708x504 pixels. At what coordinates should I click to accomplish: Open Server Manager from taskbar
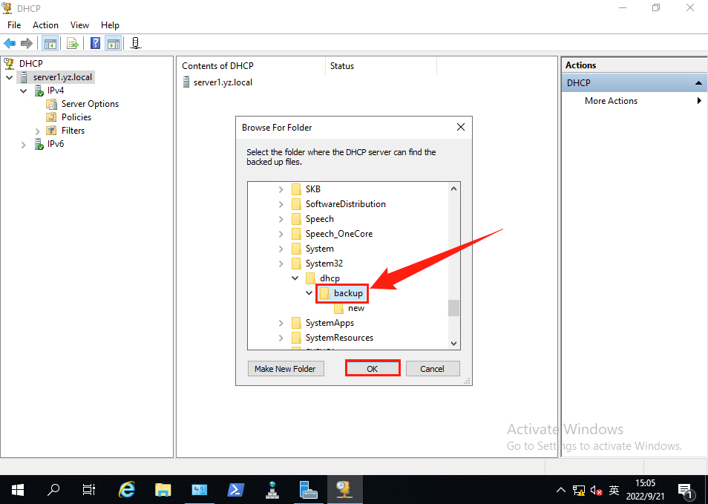click(x=309, y=490)
